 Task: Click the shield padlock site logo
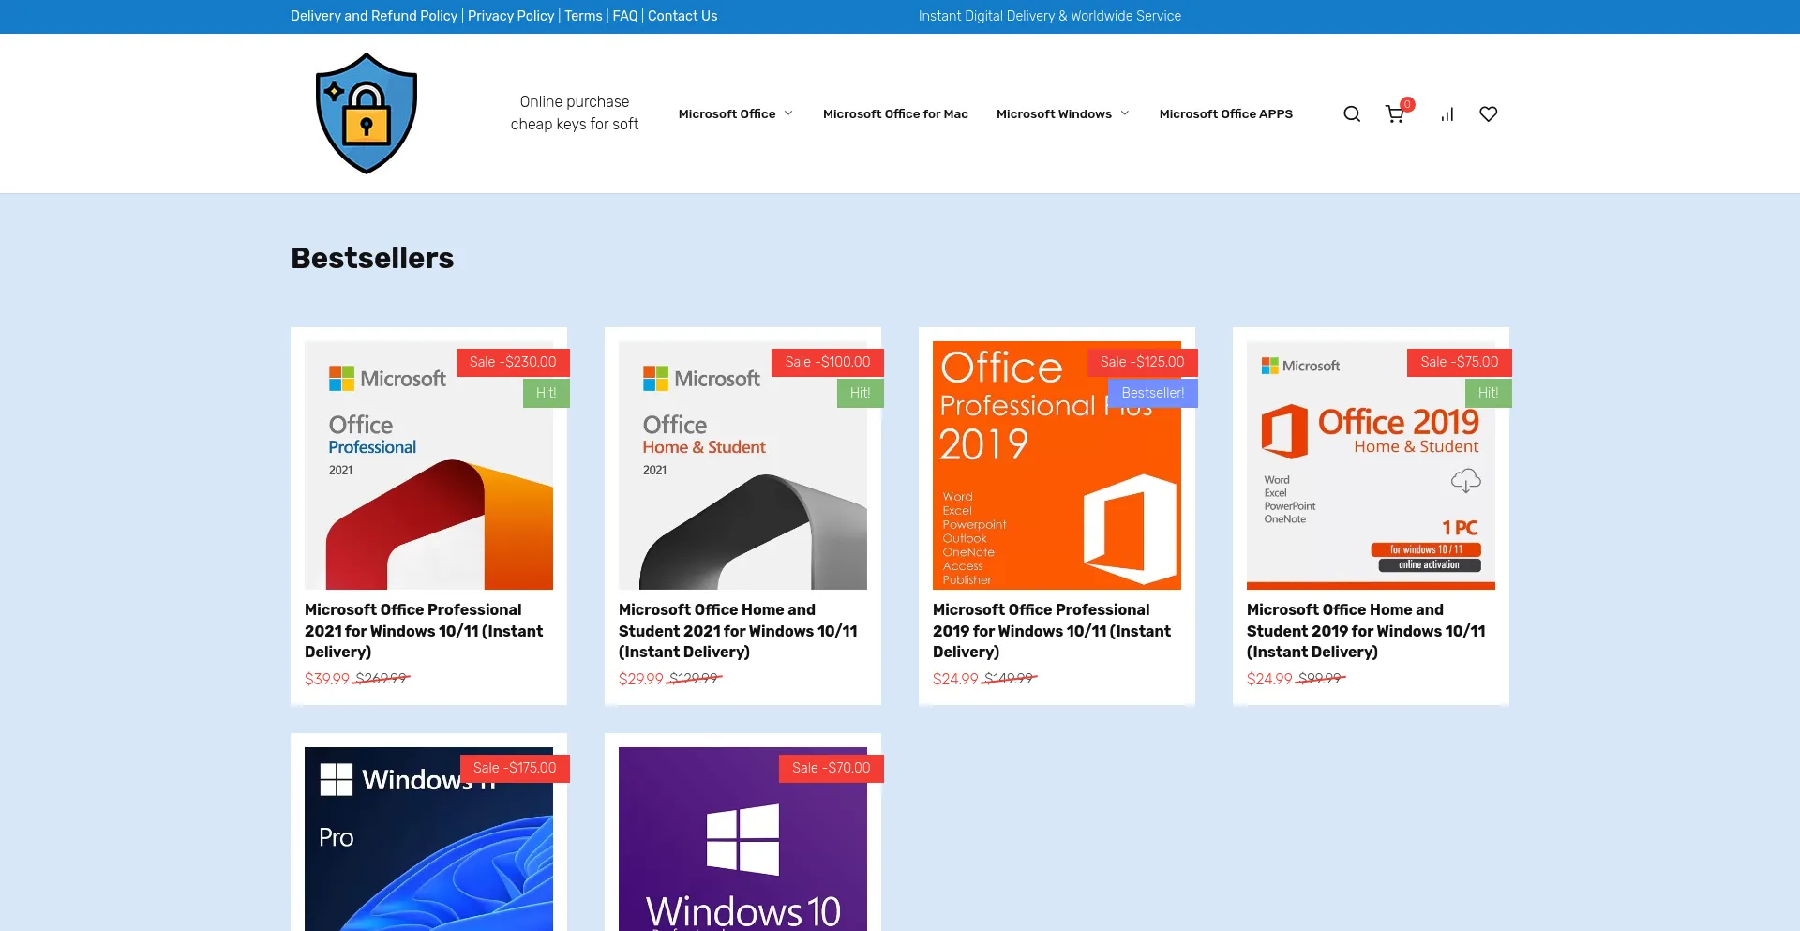point(367,113)
